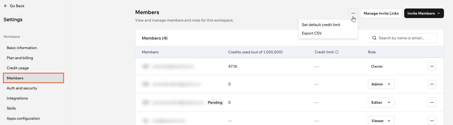Image resolution: width=453 pixels, height=125 pixels.
Task: Open row options for the Viewer member
Action: (x=432, y=121)
